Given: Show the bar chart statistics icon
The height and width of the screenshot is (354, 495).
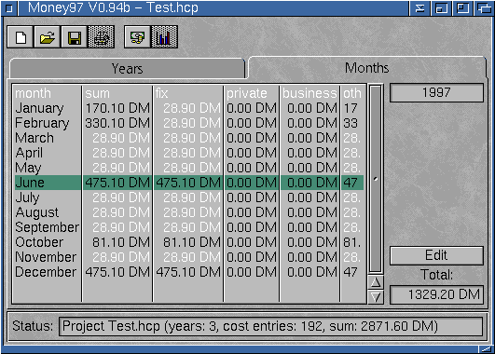Looking at the screenshot, I should [x=164, y=37].
